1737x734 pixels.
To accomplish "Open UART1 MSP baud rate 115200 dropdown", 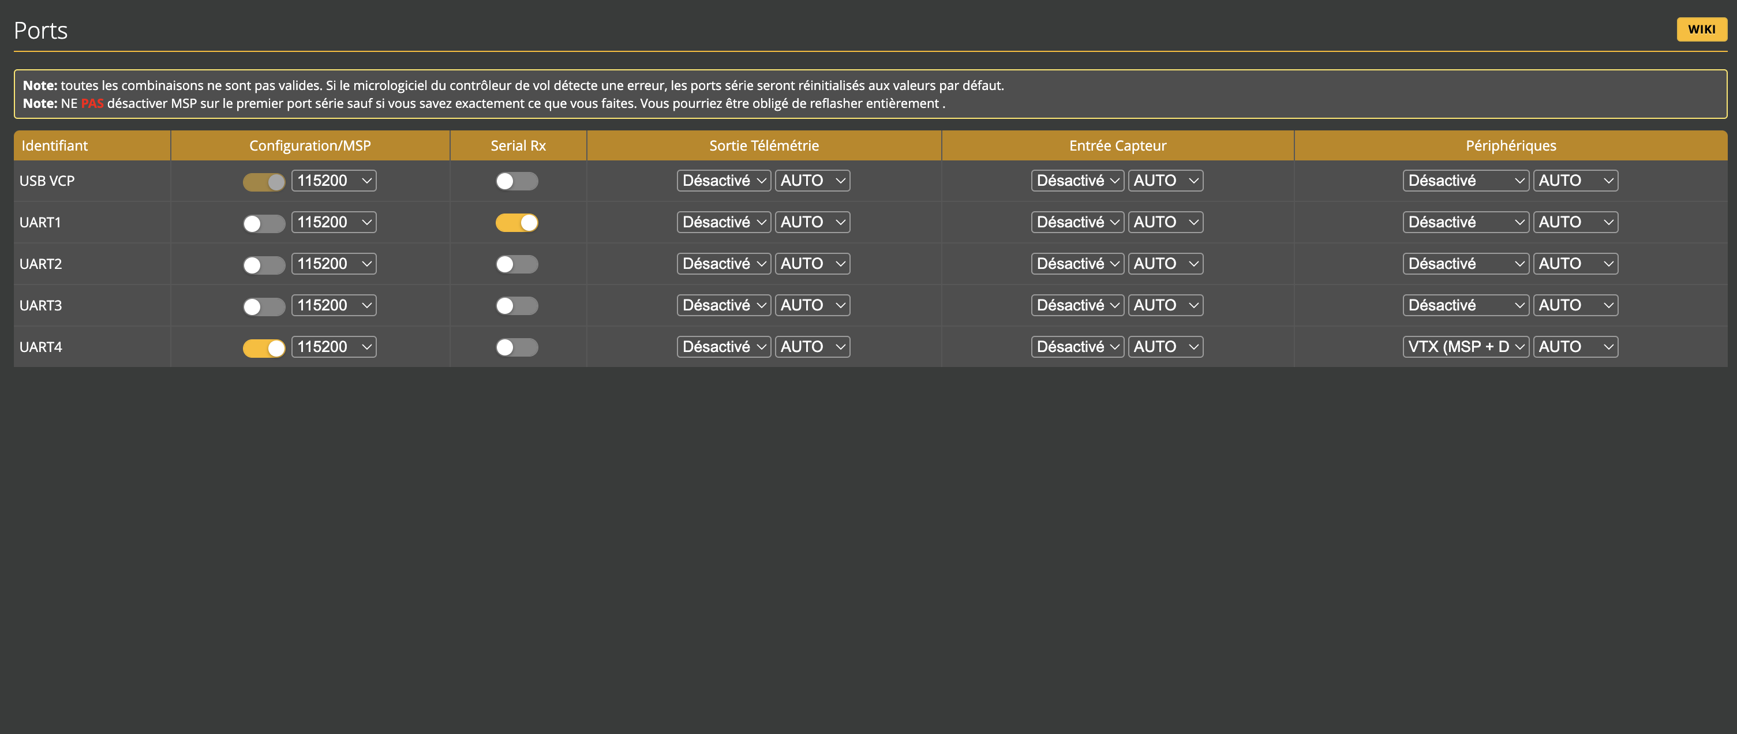I will 334,222.
